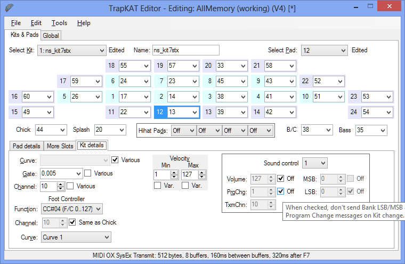405x264 pixels.
Task: Select pad number 12 highlighted label
Action: (x=160, y=112)
